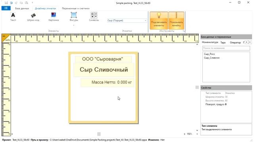The width and height of the screenshot is (254, 142).
Task: Click the База данных и переменные panel header
Action: coord(226,37)
